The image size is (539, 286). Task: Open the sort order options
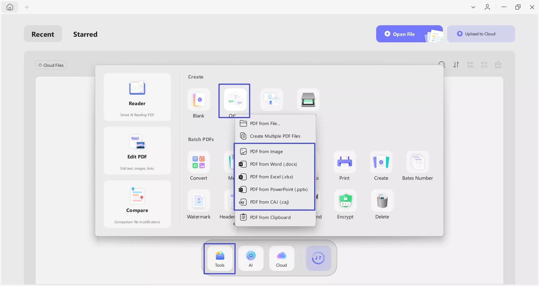(456, 64)
